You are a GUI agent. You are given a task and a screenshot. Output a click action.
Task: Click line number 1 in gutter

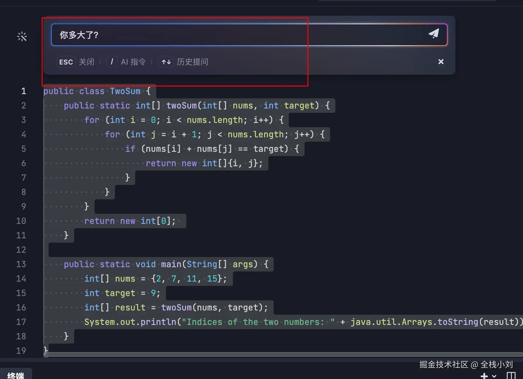(x=24, y=91)
